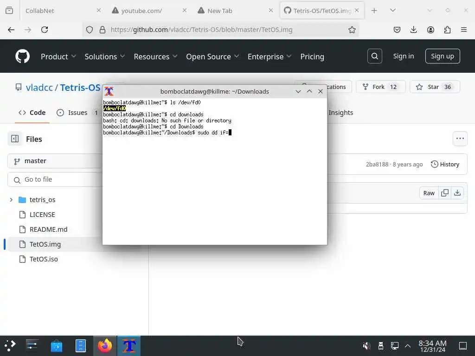Open the master branch selector
The height and width of the screenshot is (356, 475).
(55, 161)
